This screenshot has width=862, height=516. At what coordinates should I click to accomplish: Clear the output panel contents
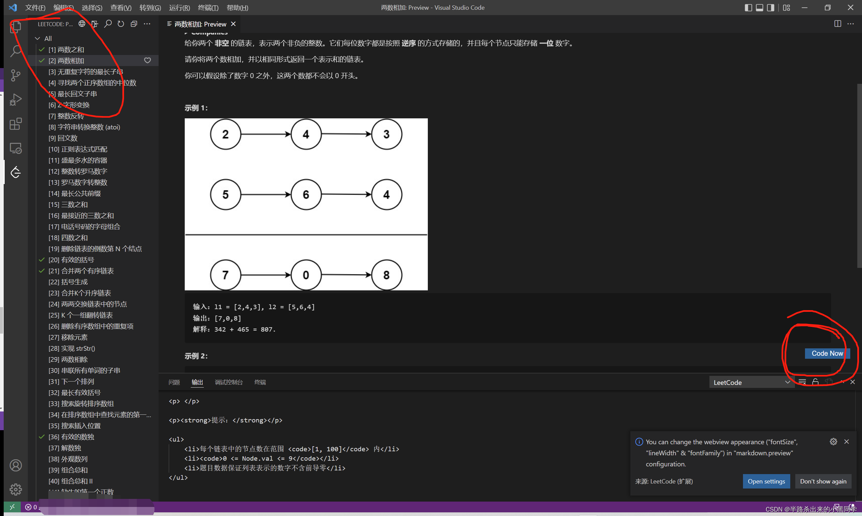pos(803,382)
